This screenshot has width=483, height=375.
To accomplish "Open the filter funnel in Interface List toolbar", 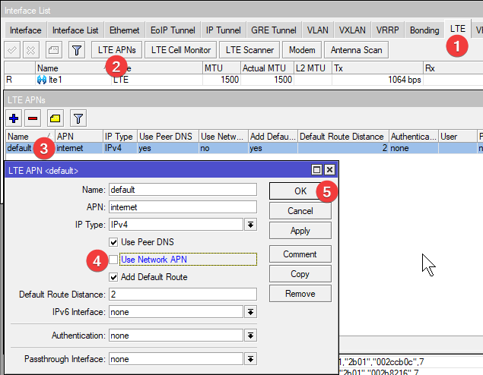I will [77, 50].
